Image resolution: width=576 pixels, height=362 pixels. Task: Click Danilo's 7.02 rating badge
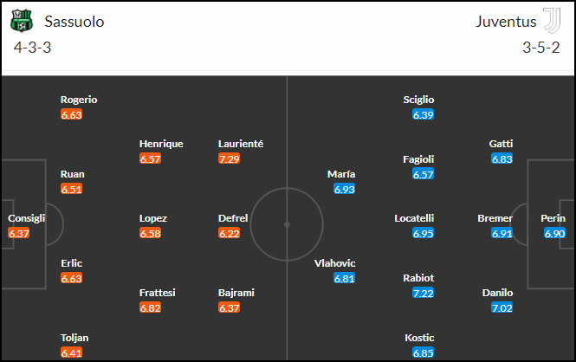pyautogui.click(x=502, y=307)
